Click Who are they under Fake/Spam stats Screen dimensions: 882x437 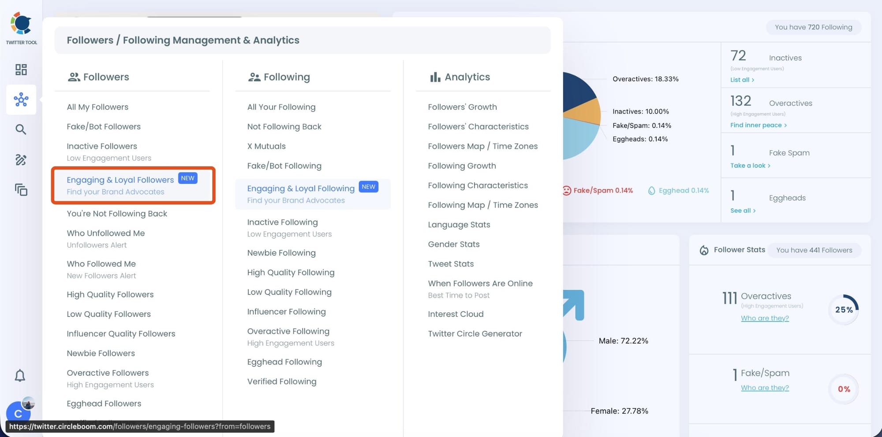coord(765,388)
